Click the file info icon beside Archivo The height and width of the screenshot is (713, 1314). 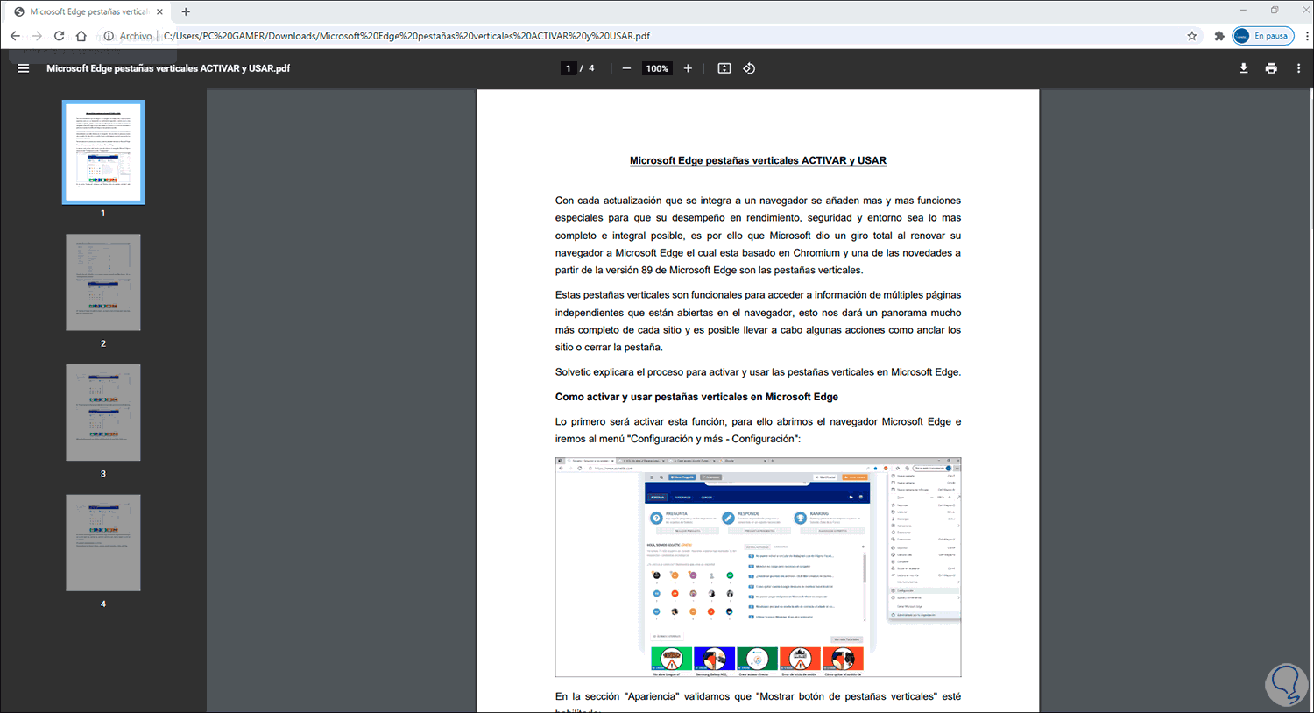point(109,36)
